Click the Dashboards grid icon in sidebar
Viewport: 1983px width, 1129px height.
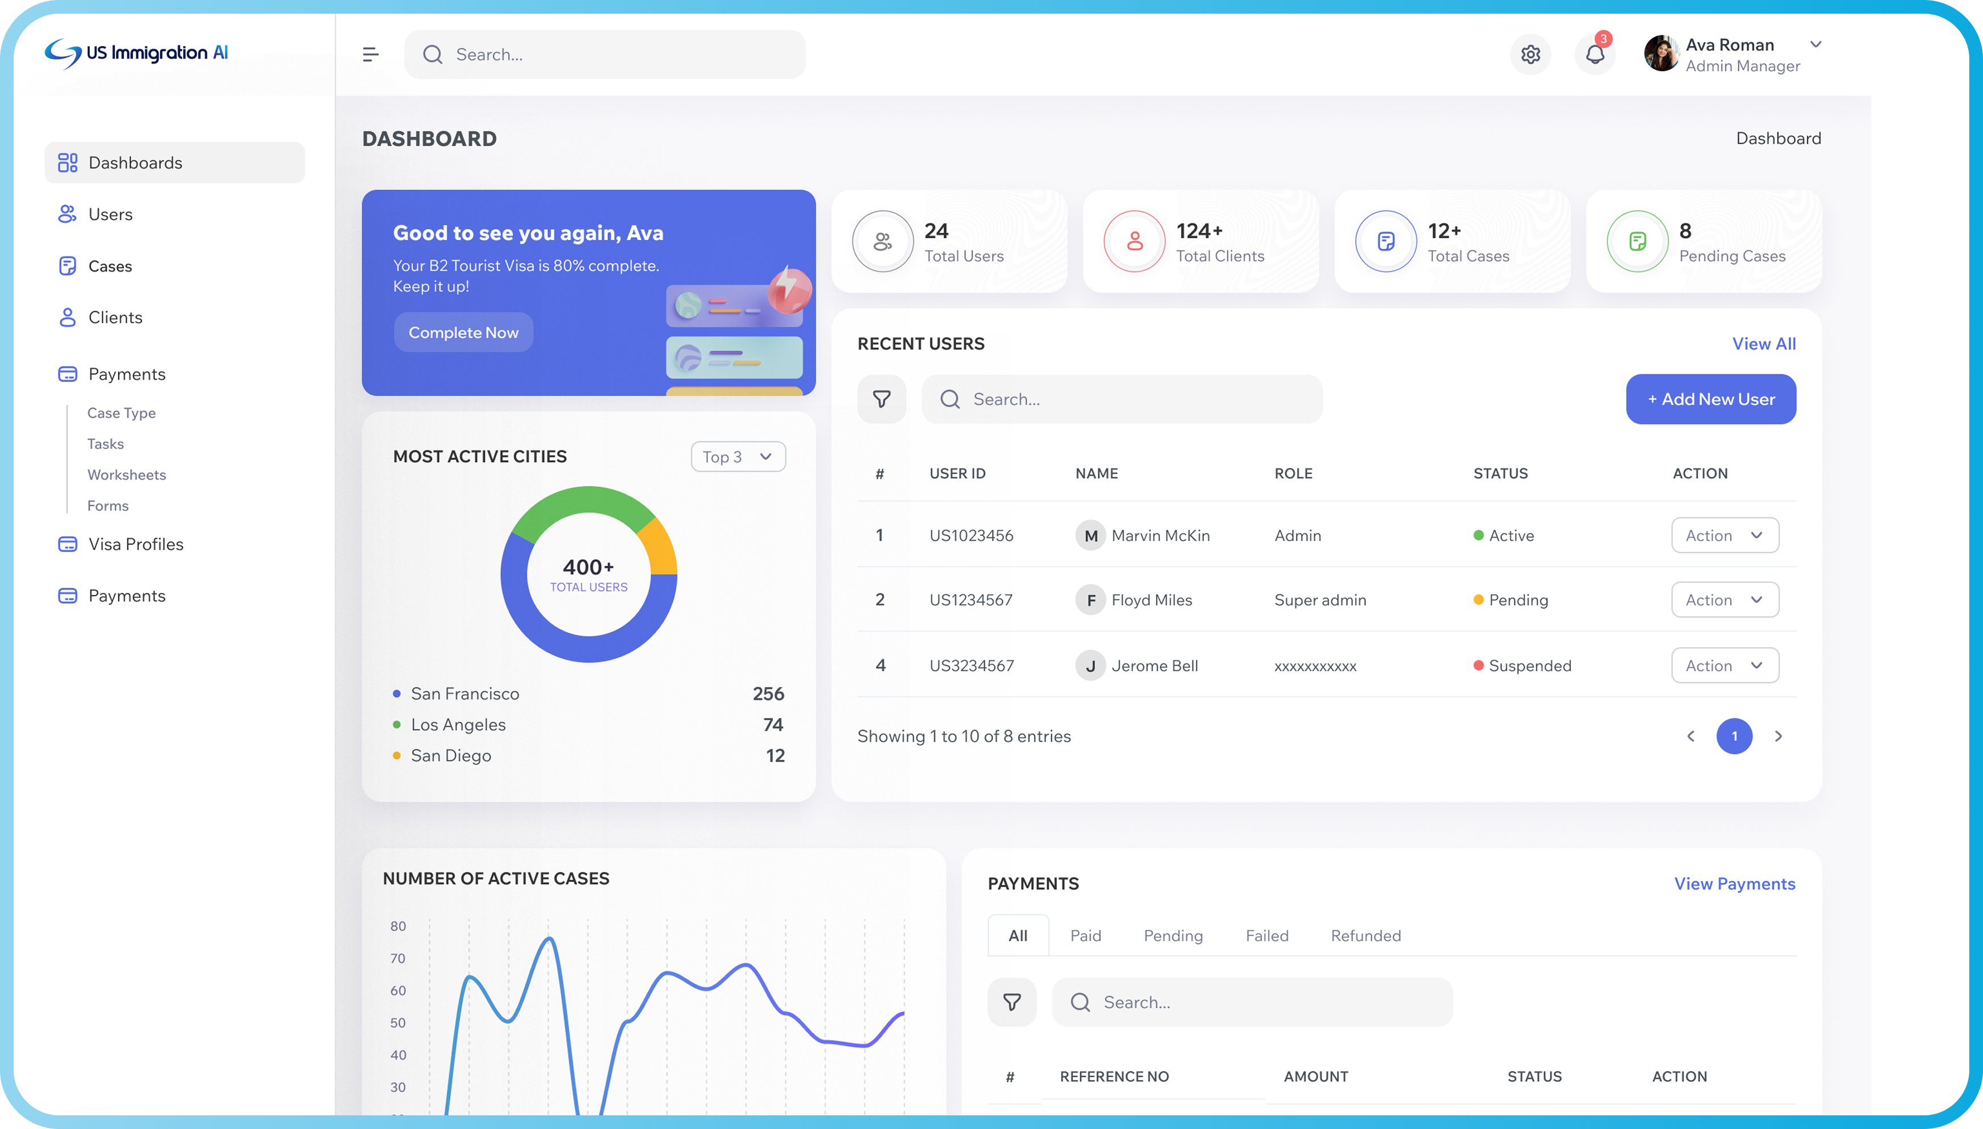[x=68, y=162]
